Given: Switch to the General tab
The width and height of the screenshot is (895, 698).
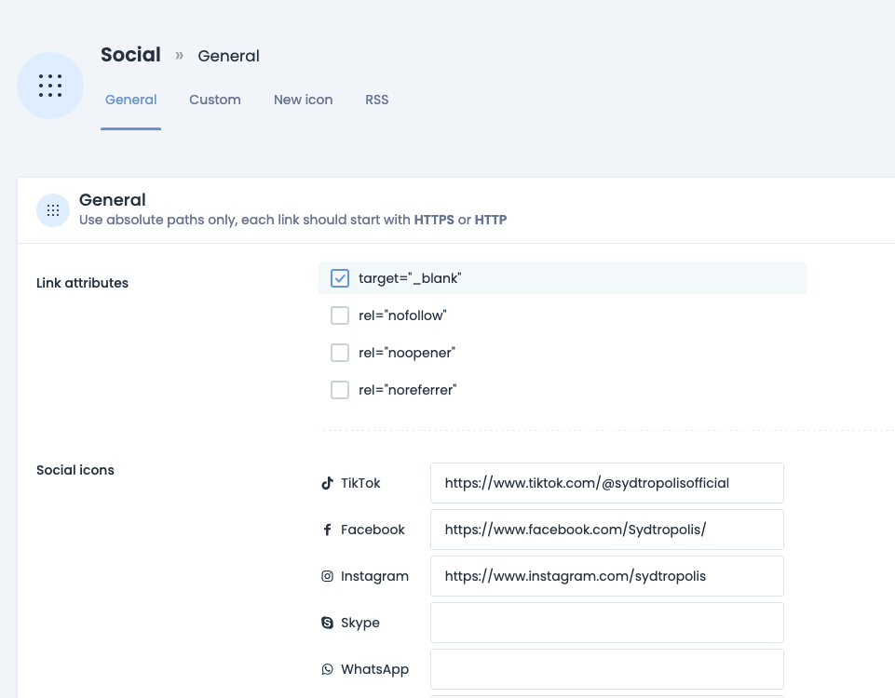Looking at the screenshot, I should pos(130,100).
